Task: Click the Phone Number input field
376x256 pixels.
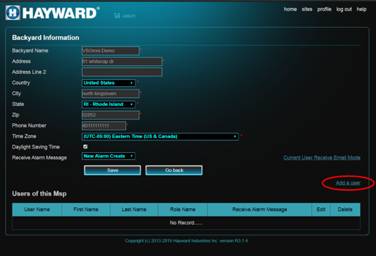Action: coord(104,126)
